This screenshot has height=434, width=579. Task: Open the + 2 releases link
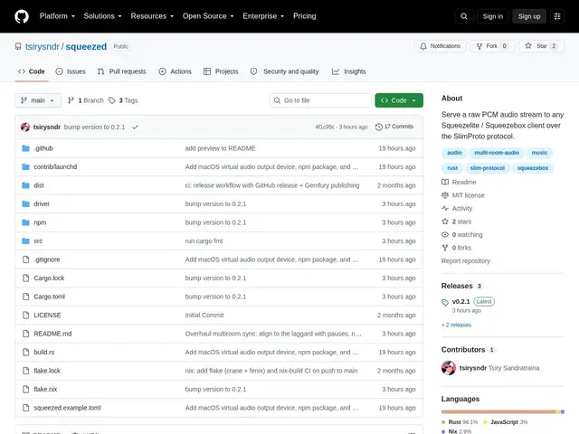click(x=456, y=325)
